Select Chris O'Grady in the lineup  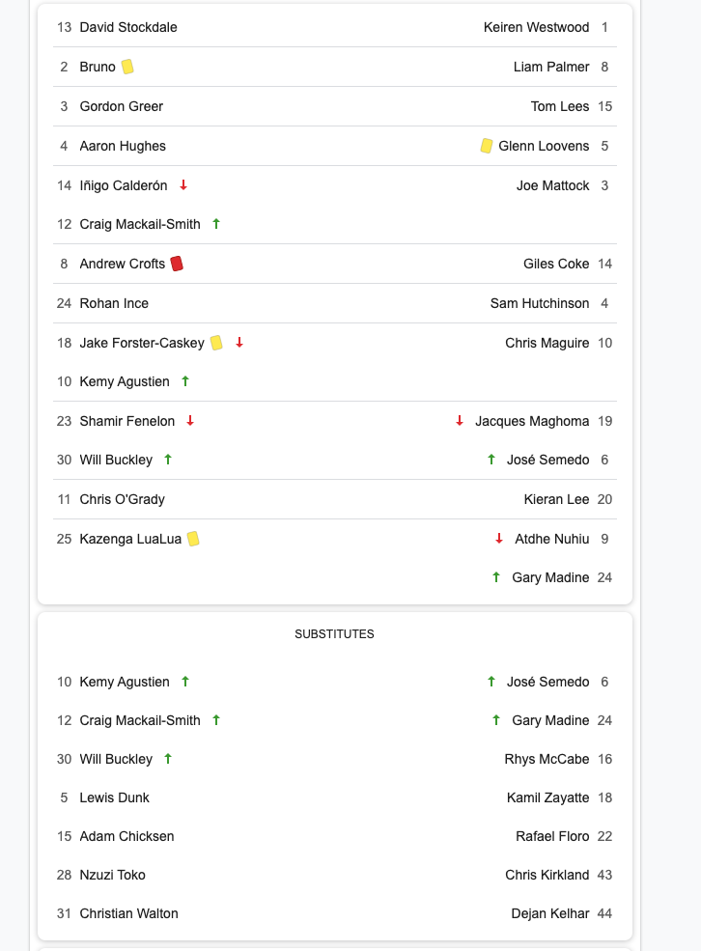[123, 499]
